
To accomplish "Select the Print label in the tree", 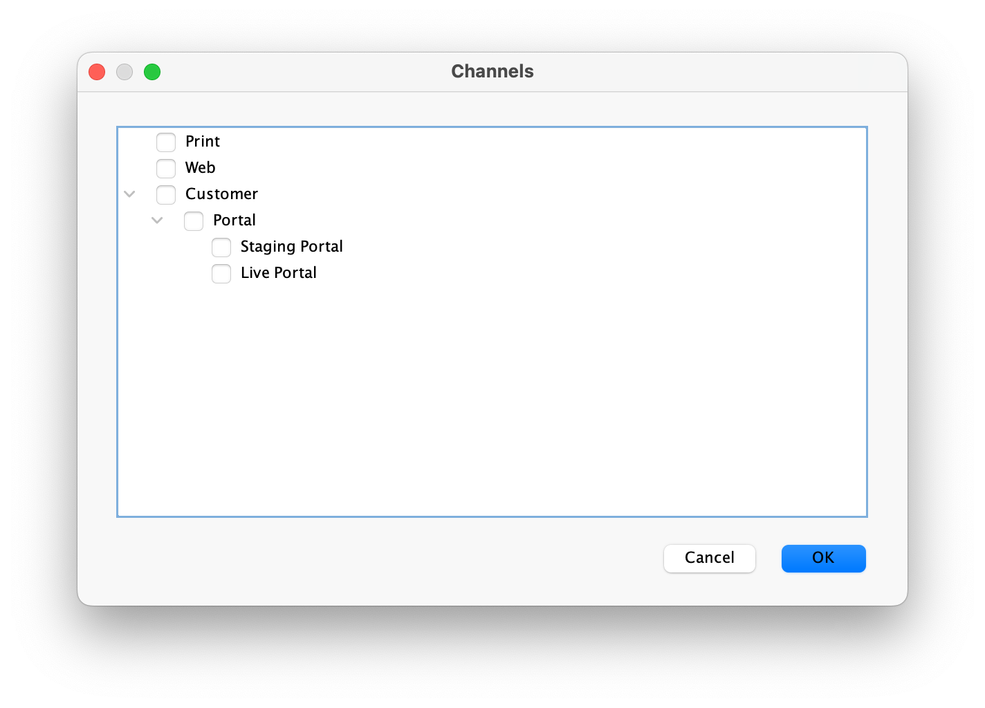I will coord(202,142).
